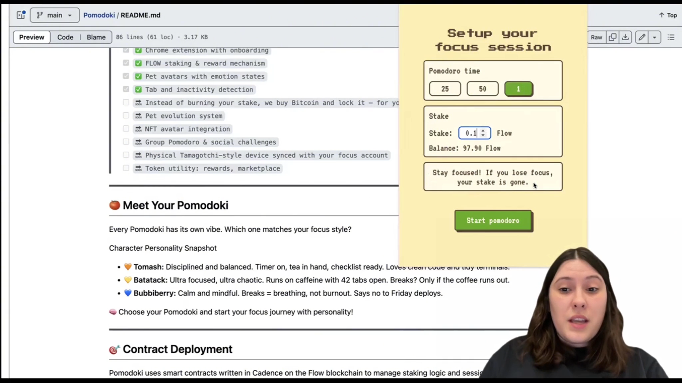Toggle Pet avatars with emotion states checkbox
Image resolution: width=682 pixels, height=383 pixels.
(x=126, y=76)
